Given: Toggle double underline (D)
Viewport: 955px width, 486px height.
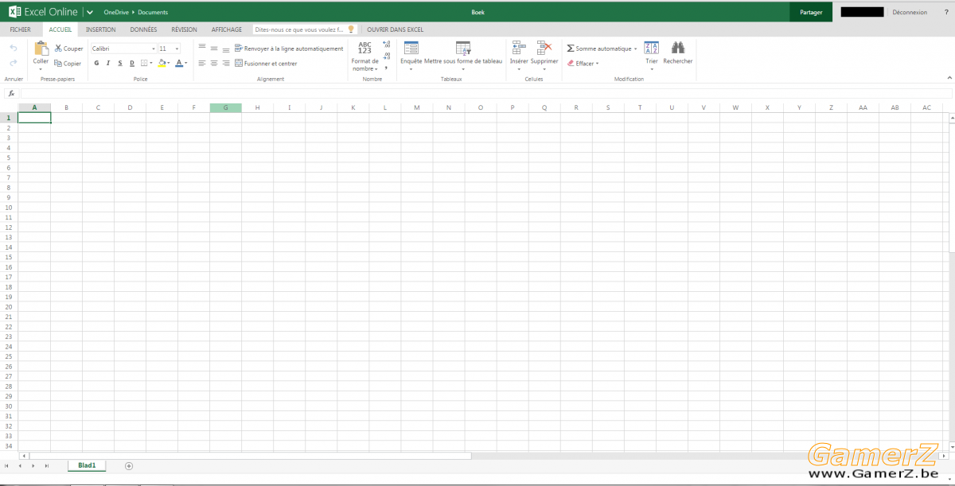Looking at the screenshot, I should (x=132, y=64).
